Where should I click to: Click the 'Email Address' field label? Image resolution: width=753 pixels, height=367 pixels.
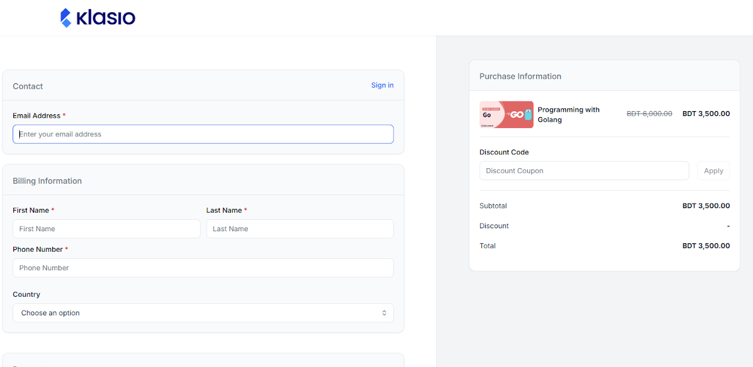point(37,116)
